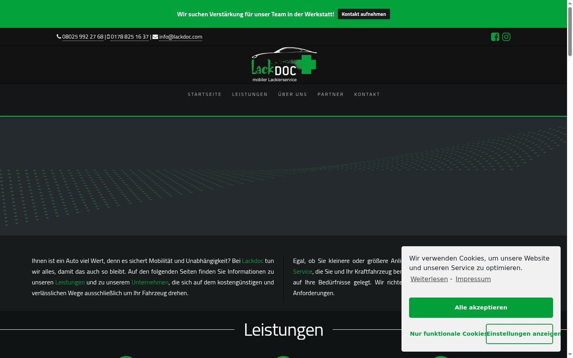Follow the green Lackdoc link in paragraph
The image size is (573, 358).
click(253, 261)
